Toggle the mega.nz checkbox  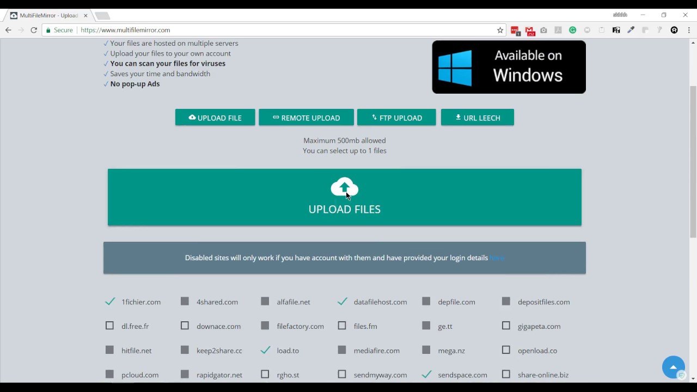426,350
